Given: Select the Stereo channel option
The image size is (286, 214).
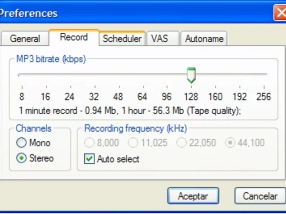Looking at the screenshot, I should [x=21, y=158].
